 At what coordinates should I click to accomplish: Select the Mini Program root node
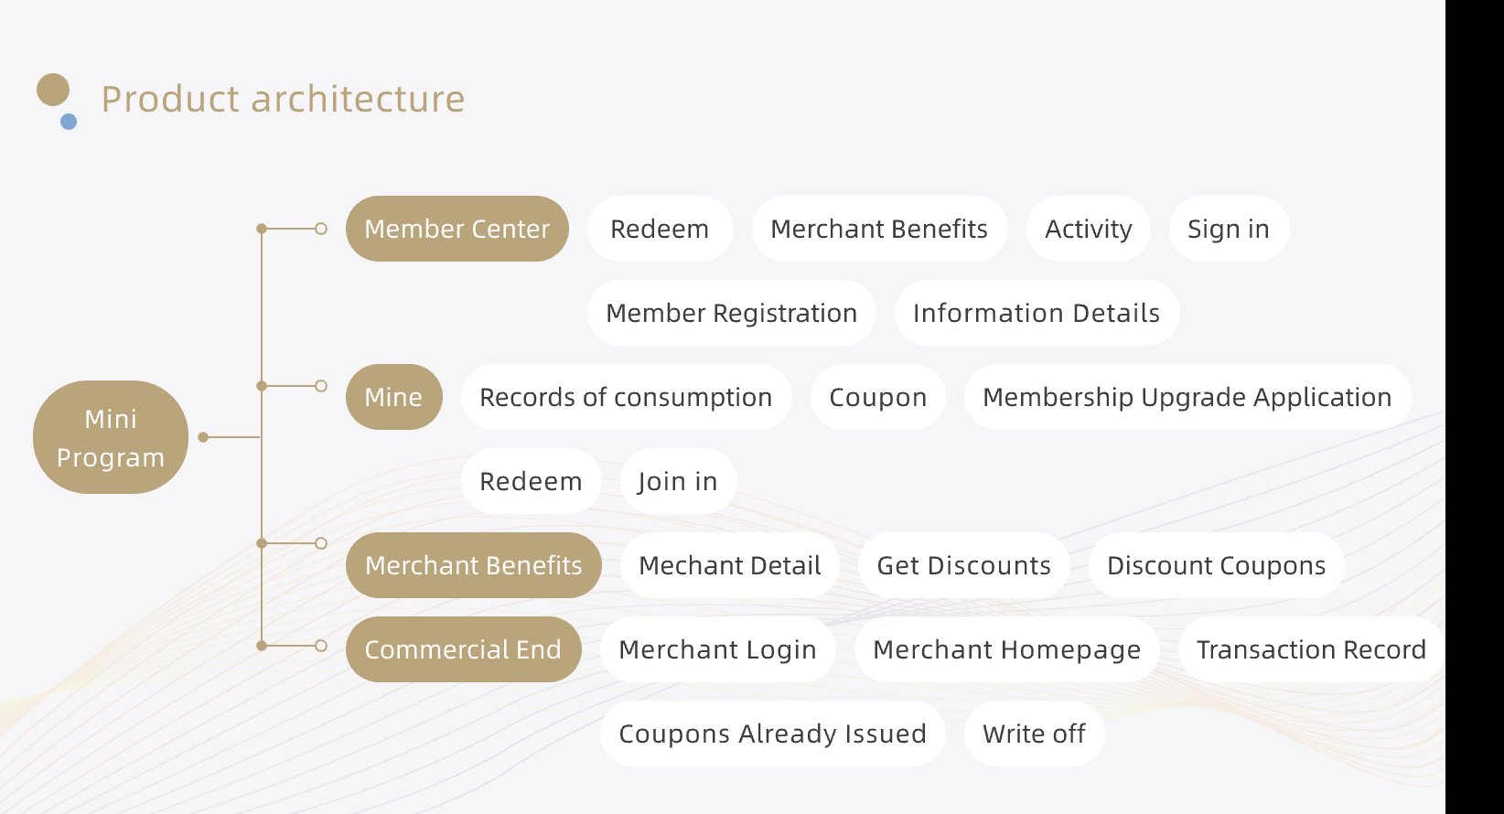(111, 437)
